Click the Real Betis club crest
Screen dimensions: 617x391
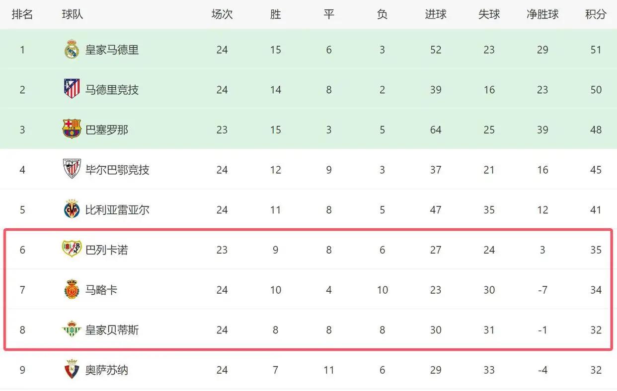(72, 329)
